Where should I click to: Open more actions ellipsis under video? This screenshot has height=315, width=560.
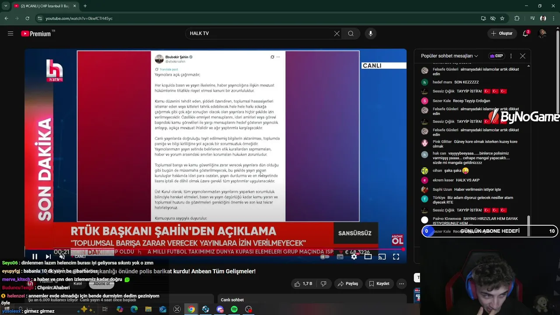click(401, 283)
